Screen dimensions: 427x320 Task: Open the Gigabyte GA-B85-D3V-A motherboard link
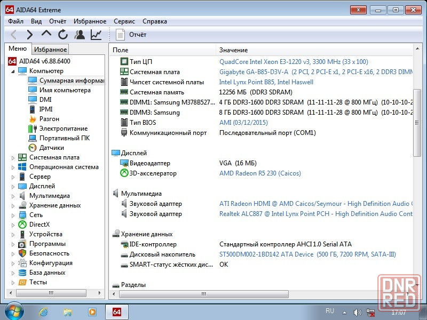[316, 72]
